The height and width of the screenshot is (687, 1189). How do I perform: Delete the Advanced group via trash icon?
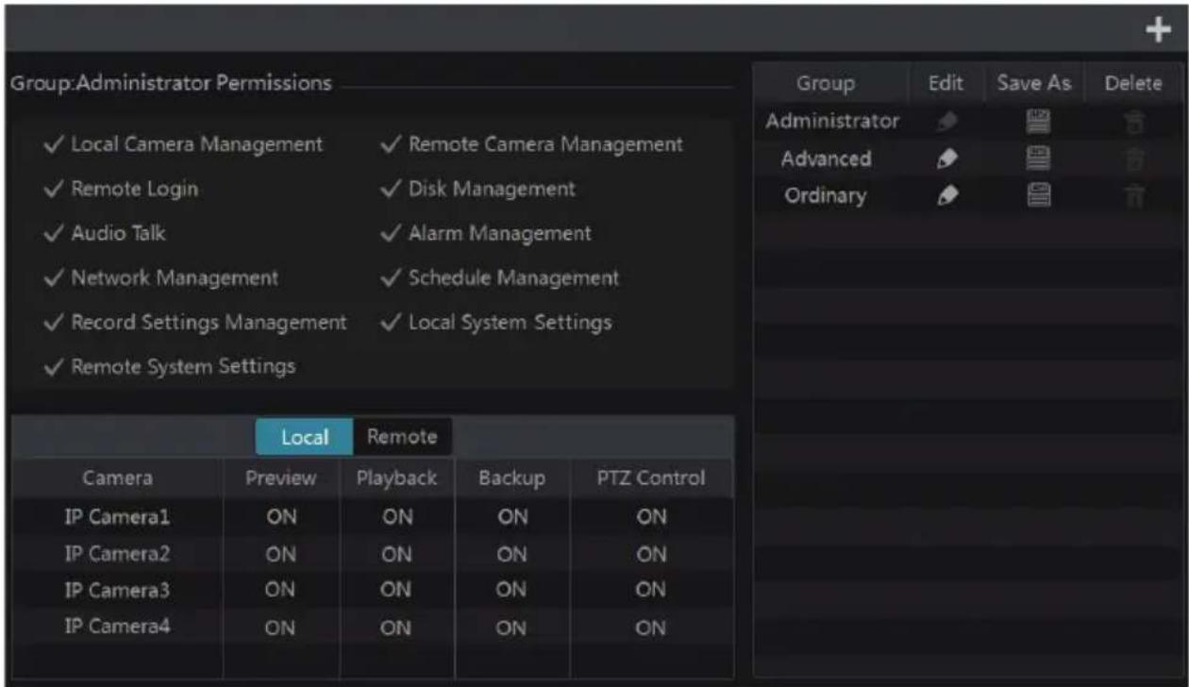1132,159
